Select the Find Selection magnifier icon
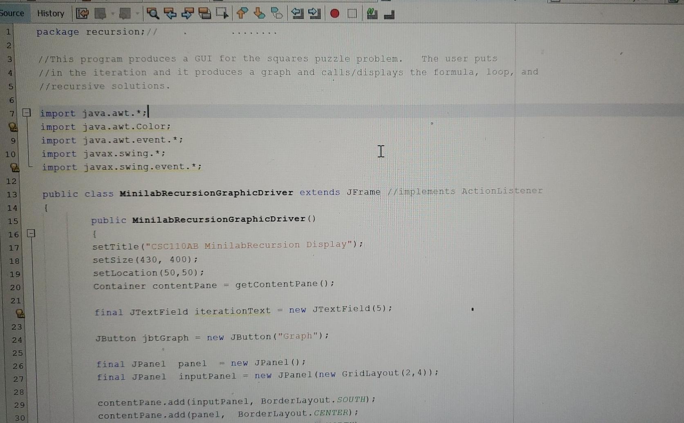Image resolution: width=684 pixels, height=423 pixels. (x=153, y=14)
